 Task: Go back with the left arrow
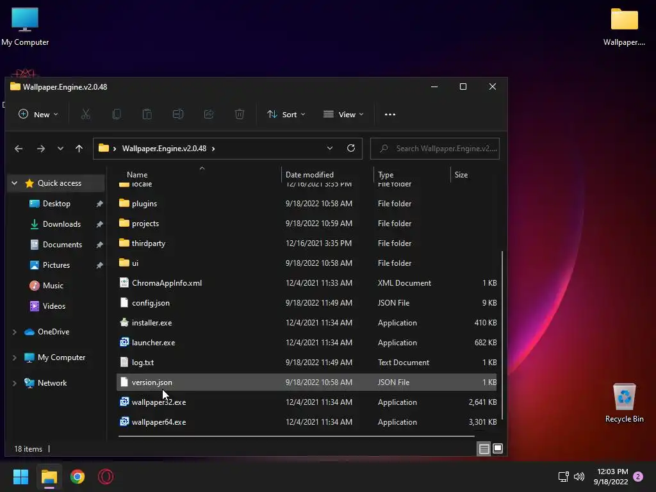[19, 149]
